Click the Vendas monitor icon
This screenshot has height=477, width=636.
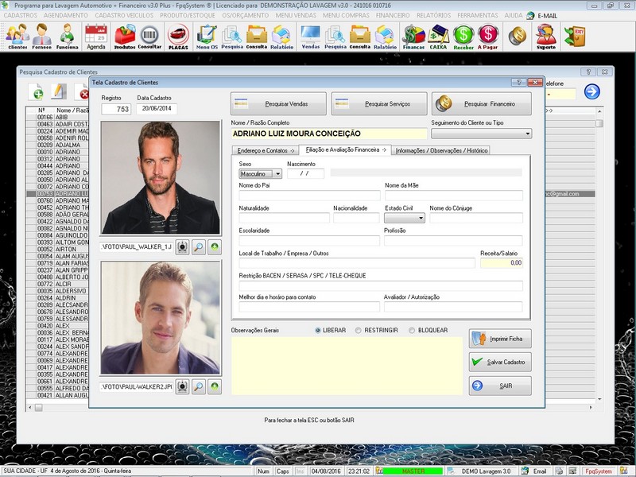point(311,37)
